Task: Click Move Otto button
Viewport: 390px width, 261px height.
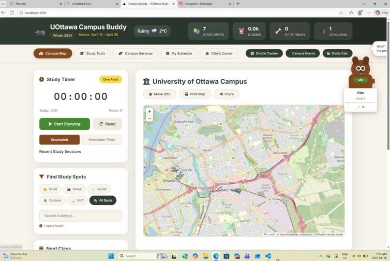Action: pos(159,94)
